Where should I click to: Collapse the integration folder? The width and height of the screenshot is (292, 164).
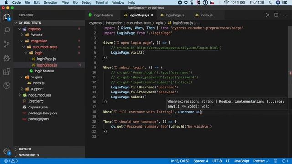click(22, 41)
